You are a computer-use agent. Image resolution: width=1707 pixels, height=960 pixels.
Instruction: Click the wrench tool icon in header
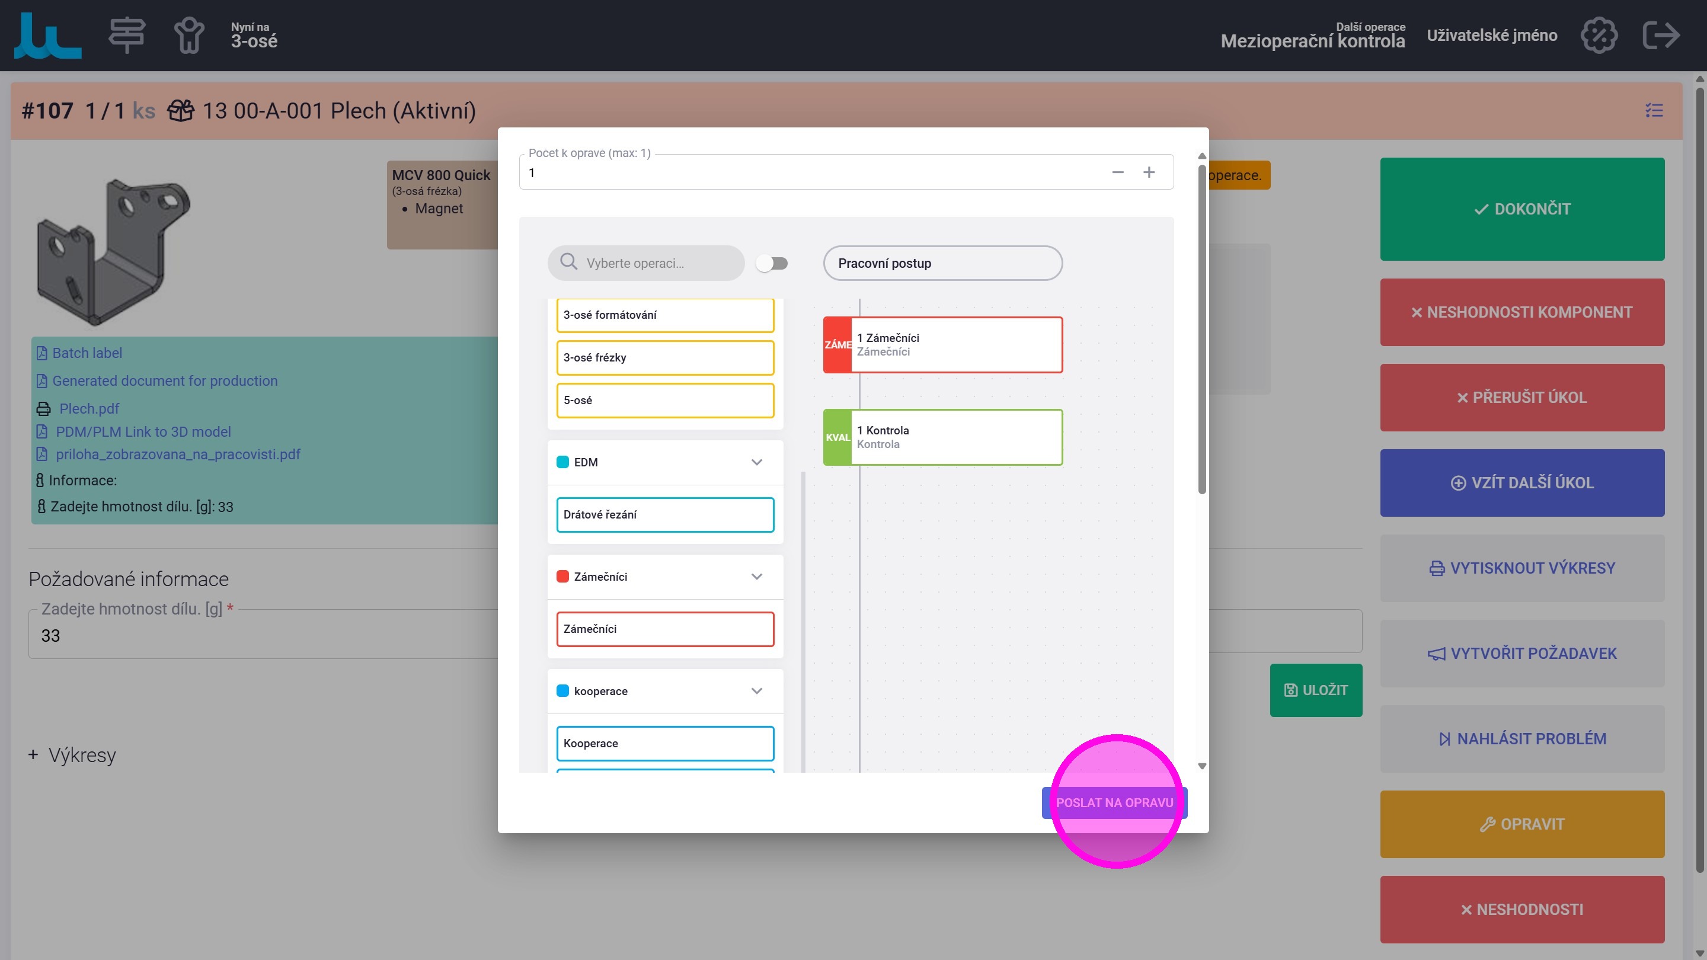click(189, 34)
